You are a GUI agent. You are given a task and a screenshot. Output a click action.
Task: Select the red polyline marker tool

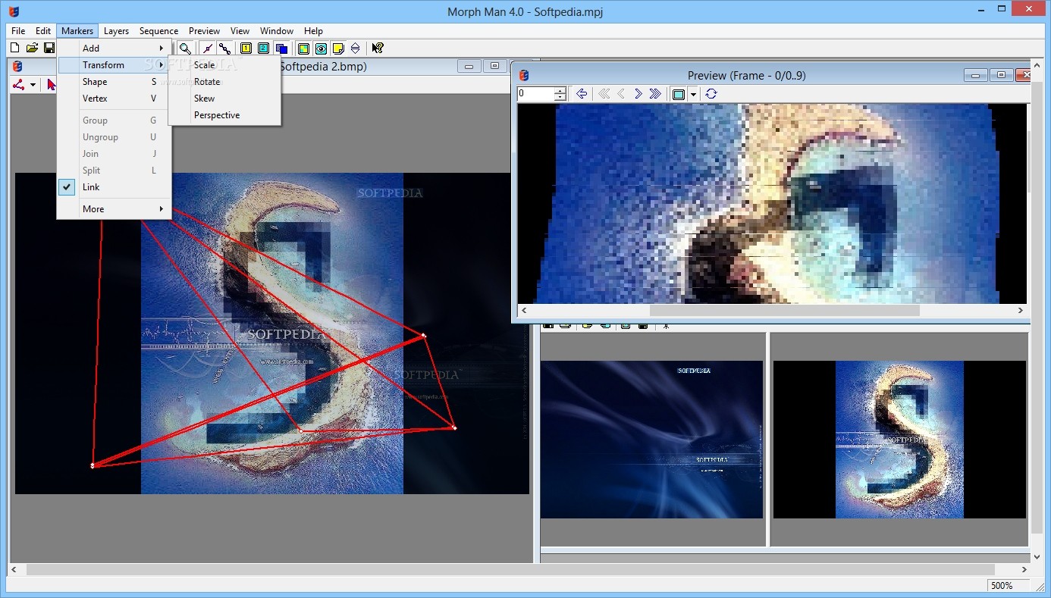point(20,84)
